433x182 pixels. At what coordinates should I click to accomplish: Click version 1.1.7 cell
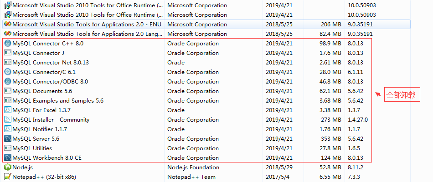click(354, 129)
